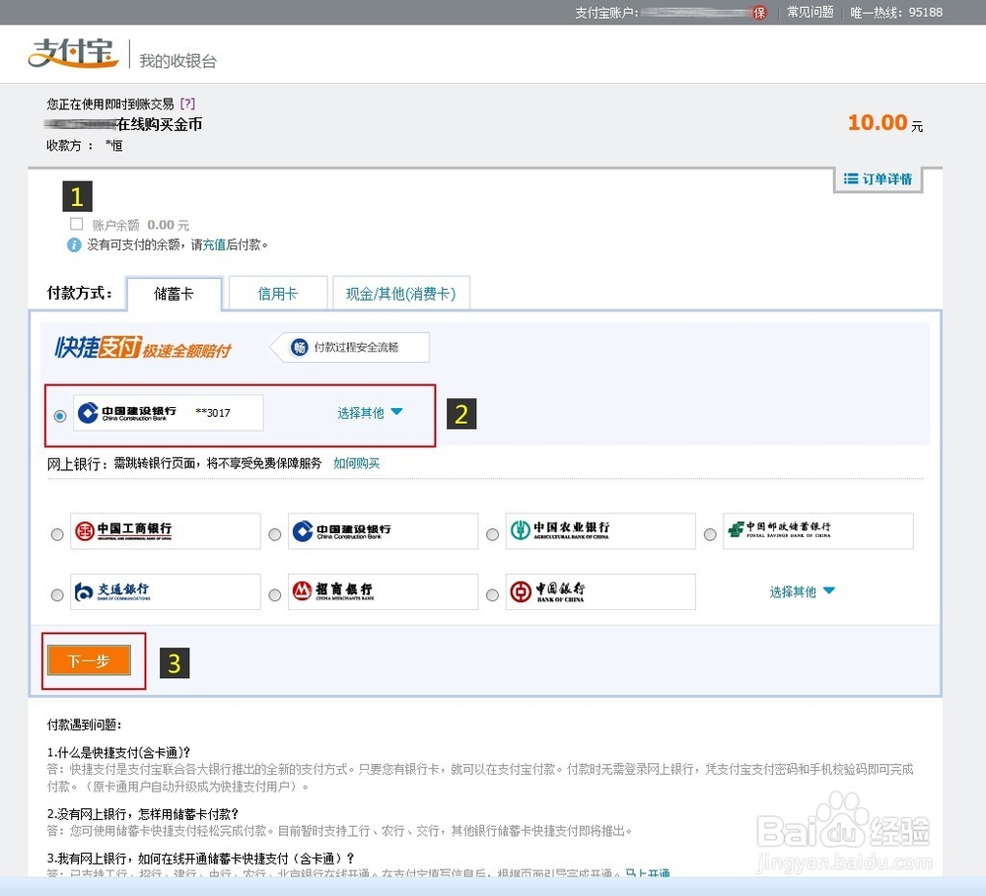Image resolution: width=986 pixels, height=896 pixels.
Task: Click the 付款过程安全流畅 label
Action: pos(356,347)
